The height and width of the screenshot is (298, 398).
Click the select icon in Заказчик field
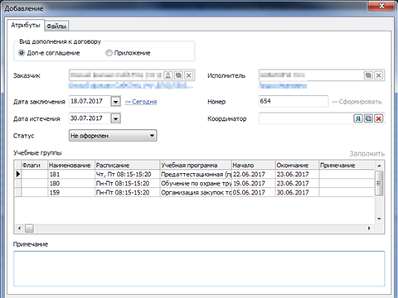point(178,75)
